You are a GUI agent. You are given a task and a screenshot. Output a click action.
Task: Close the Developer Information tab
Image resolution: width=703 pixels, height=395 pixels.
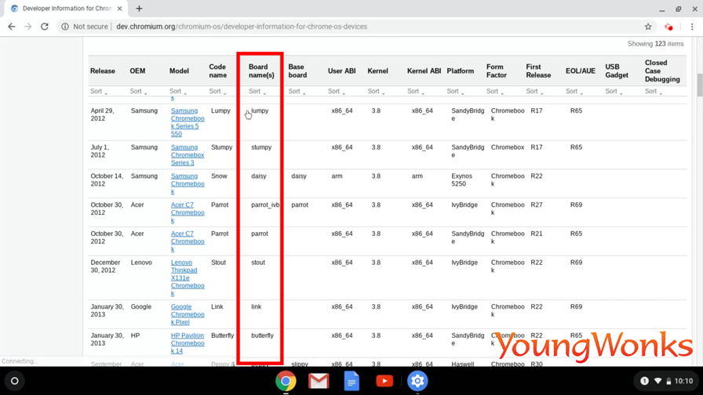tap(120, 9)
